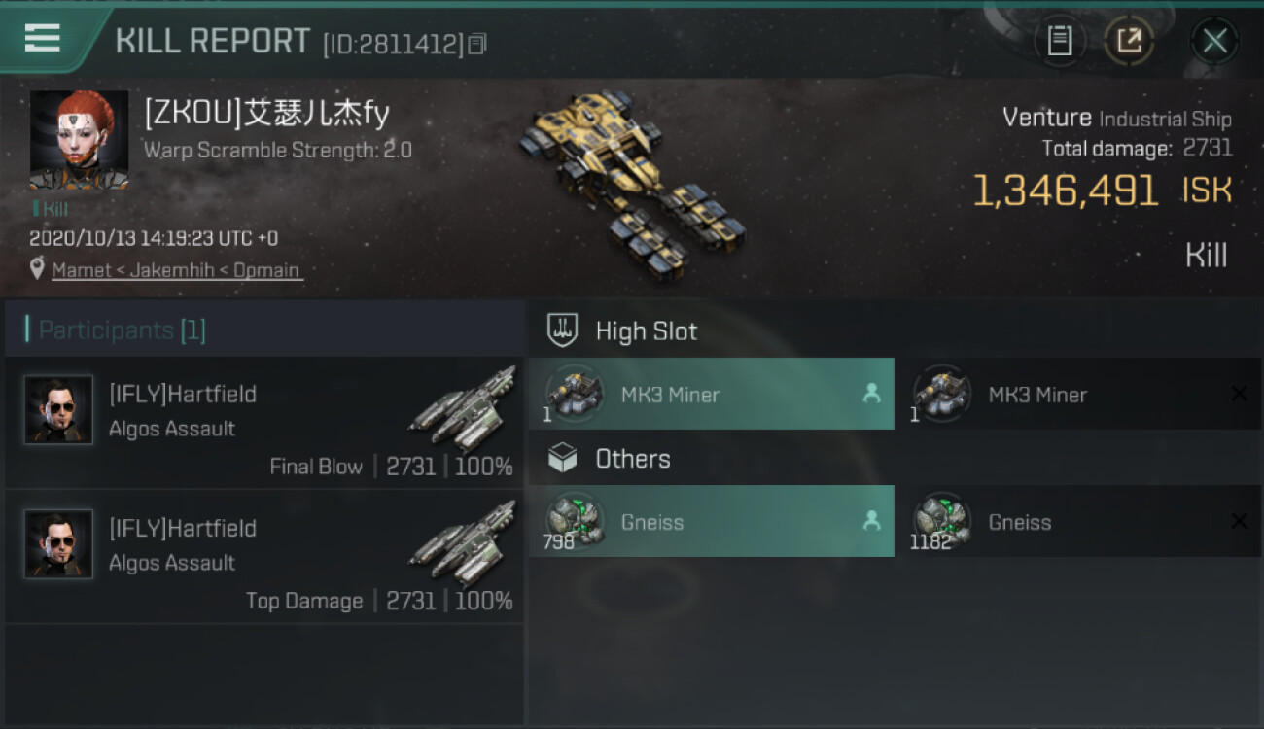Select the destroyed MK3 Miner item

click(x=1079, y=394)
